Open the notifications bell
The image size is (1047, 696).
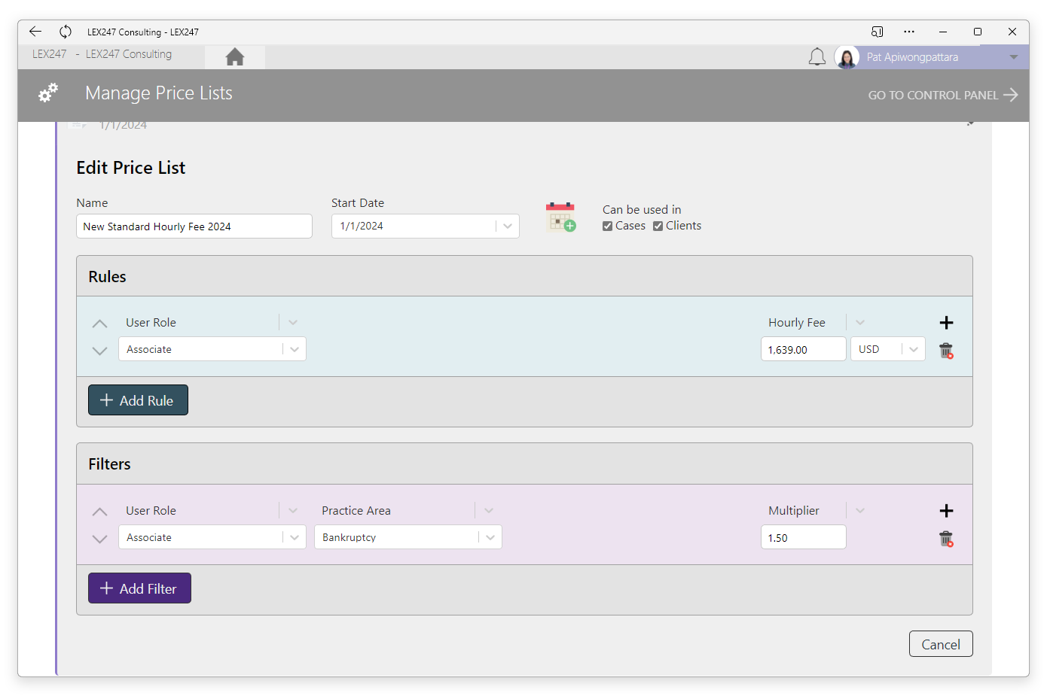pos(817,57)
